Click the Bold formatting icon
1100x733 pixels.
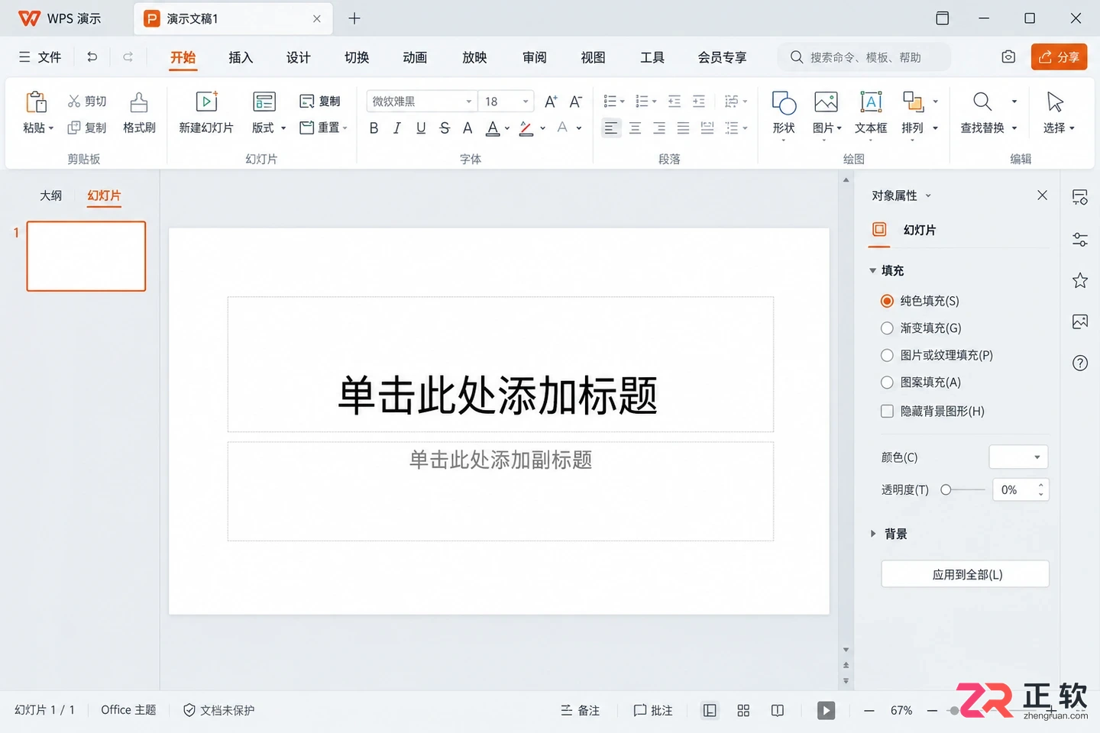(374, 128)
